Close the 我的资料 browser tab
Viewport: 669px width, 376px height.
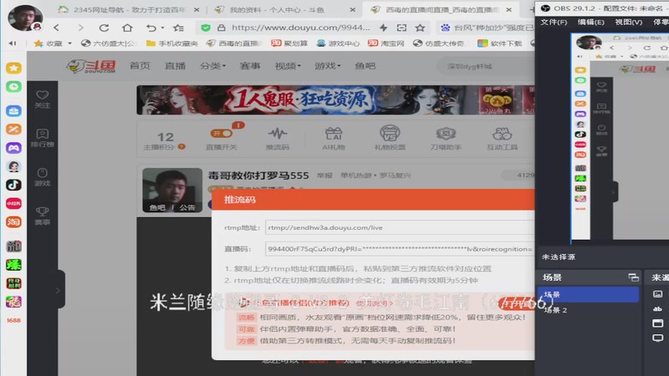352,9
